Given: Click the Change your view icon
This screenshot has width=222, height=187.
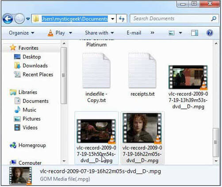Looking at the screenshot, I should [x=172, y=33].
